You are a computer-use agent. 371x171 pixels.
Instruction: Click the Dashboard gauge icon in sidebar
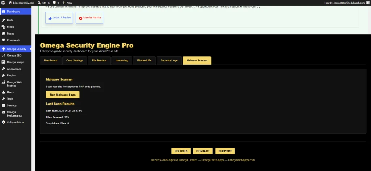click(3, 11)
